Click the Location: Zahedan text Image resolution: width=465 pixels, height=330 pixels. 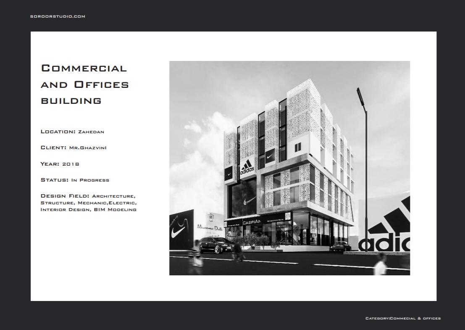72,132
